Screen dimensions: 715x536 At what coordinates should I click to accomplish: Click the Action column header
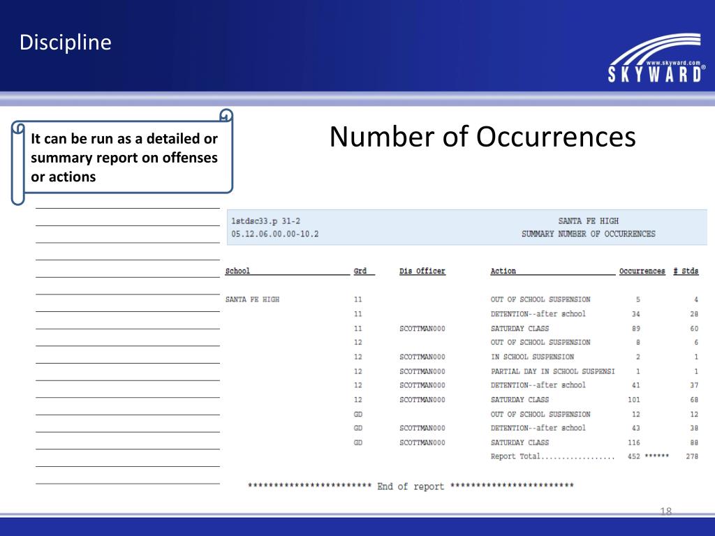[x=503, y=271]
